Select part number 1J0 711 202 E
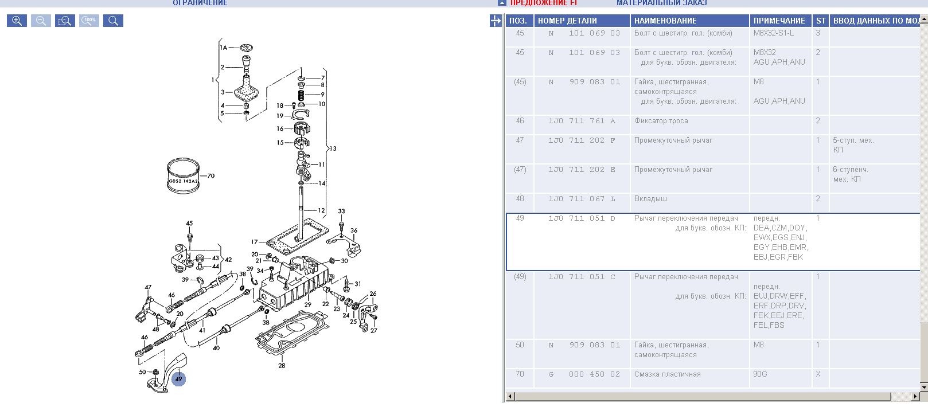The image size is (928, 407). [582, 170]
